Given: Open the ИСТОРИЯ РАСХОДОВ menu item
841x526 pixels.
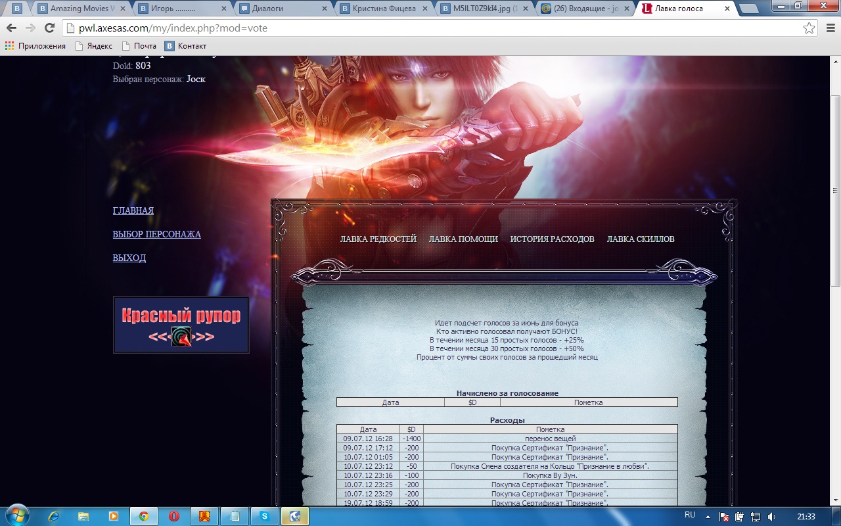Looking at the screenshot, I should 552,239.
